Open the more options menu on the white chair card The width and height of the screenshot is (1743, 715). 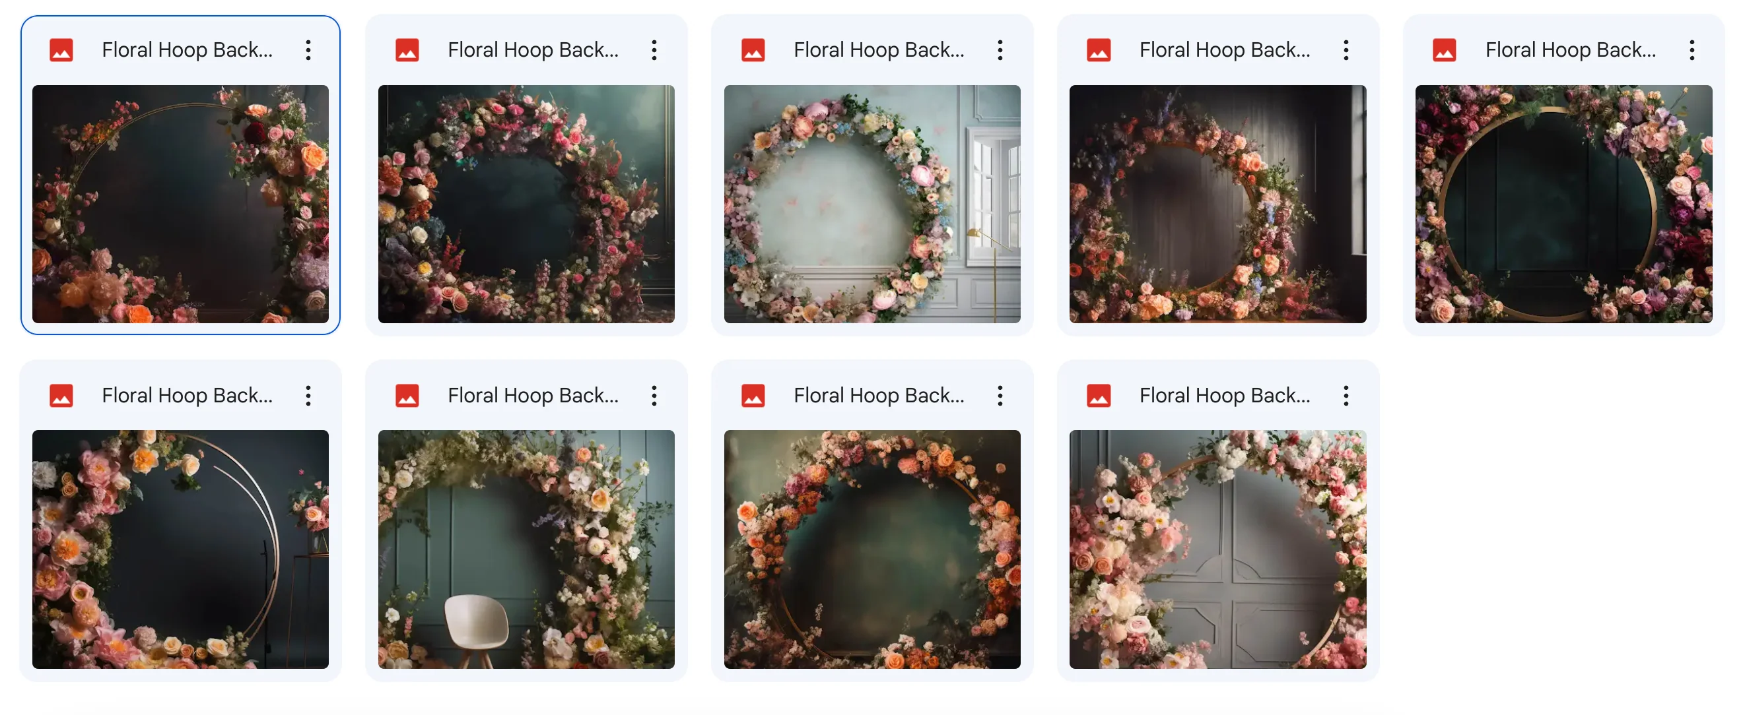(x=654, y=395)
